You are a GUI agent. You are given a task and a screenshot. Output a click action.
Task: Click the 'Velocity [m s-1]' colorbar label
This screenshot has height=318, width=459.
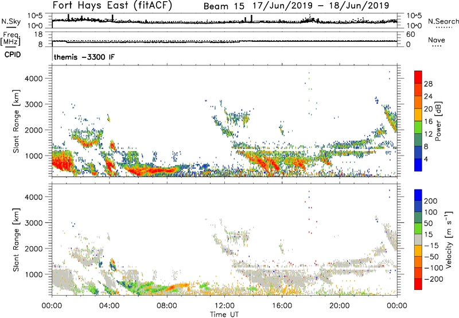pos(449,240)
